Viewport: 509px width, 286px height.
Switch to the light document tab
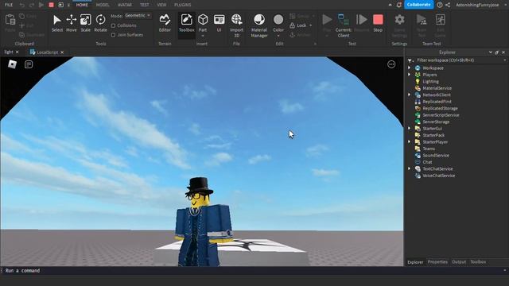9,52
